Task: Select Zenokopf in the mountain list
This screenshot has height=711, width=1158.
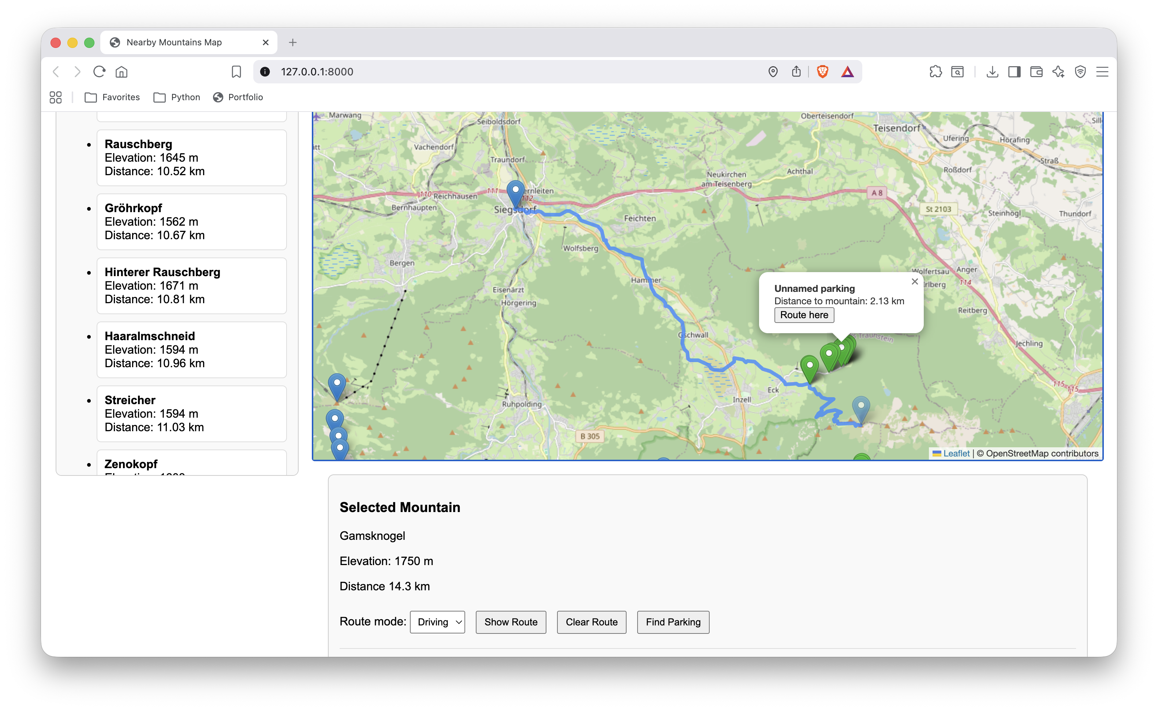Action: coord(191,463)
